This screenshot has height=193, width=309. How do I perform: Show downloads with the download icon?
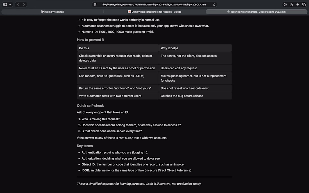coord(285,4)
